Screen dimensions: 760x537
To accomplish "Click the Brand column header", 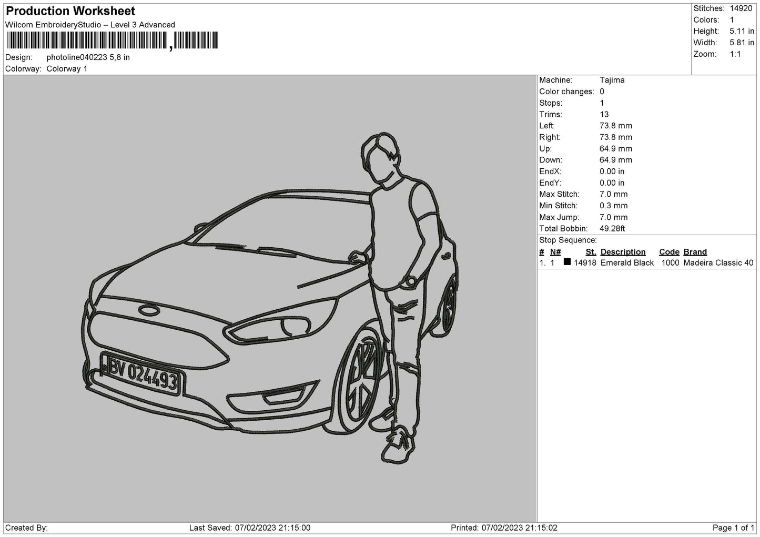I will pyautogui.click(x=695, y=252).
